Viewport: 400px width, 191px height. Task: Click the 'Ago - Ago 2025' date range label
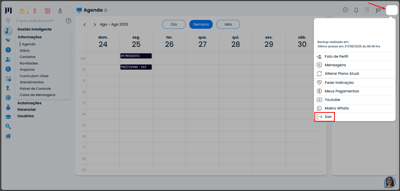(x=114, y=24)
